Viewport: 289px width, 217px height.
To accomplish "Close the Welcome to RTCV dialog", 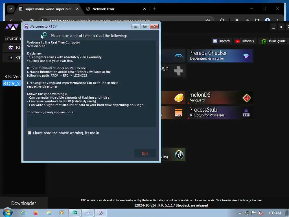I will [154, 26].
